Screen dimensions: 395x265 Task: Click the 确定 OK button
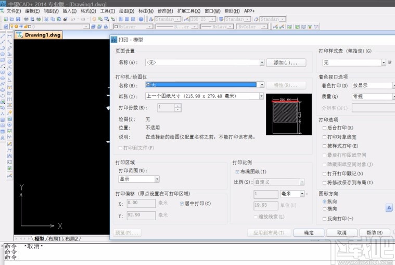pos(309,233)
